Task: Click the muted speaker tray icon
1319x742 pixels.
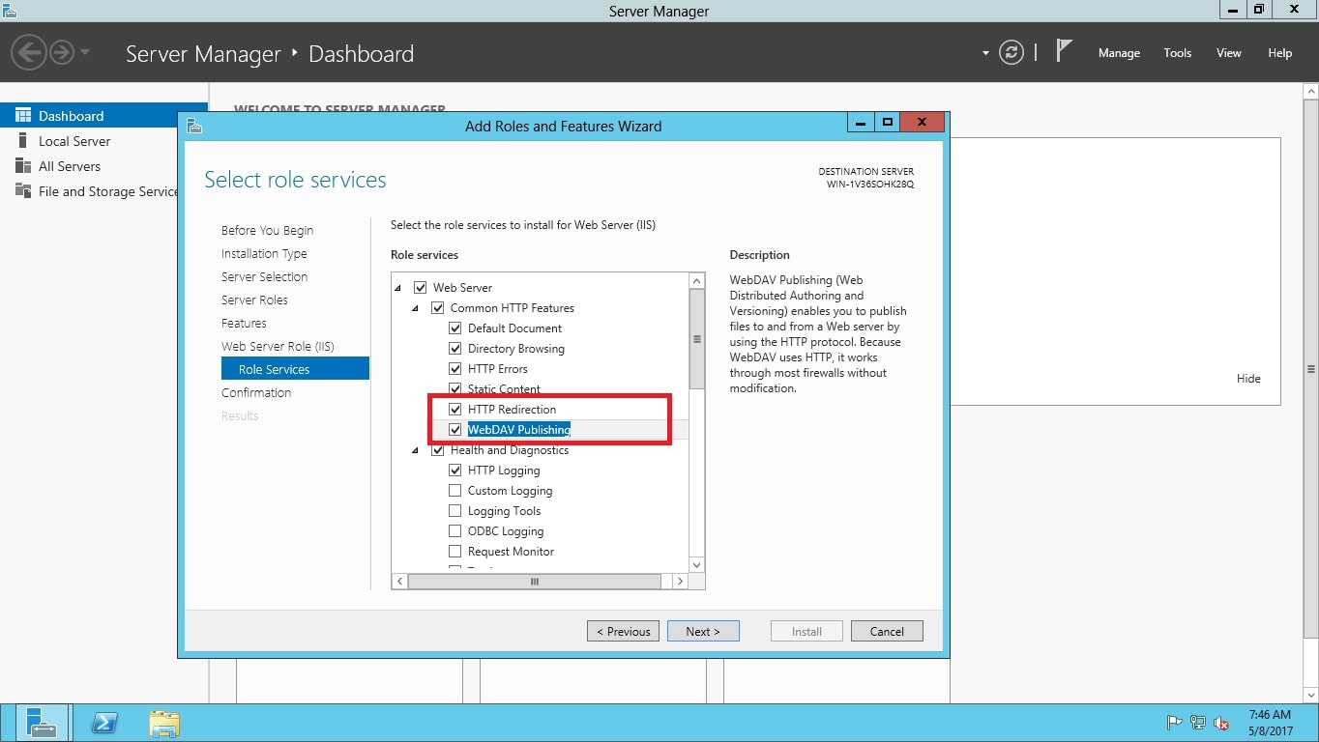Action: coord(1221,723)
